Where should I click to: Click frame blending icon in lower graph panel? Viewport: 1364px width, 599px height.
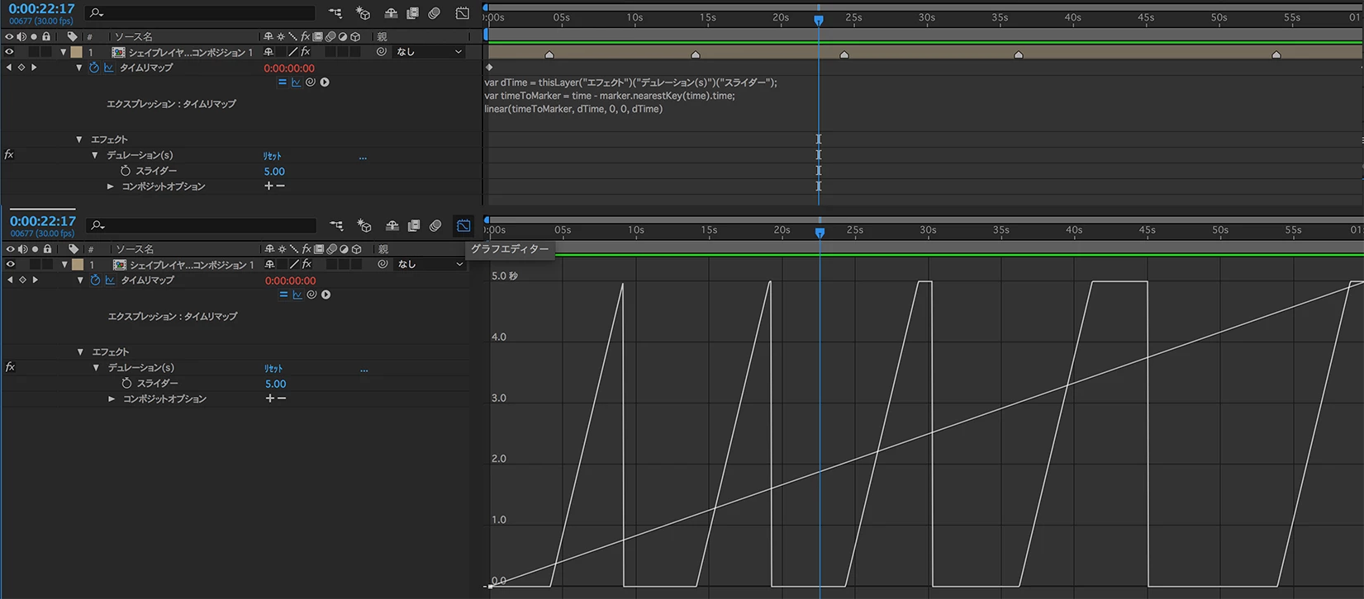click(x=414, y=225)
